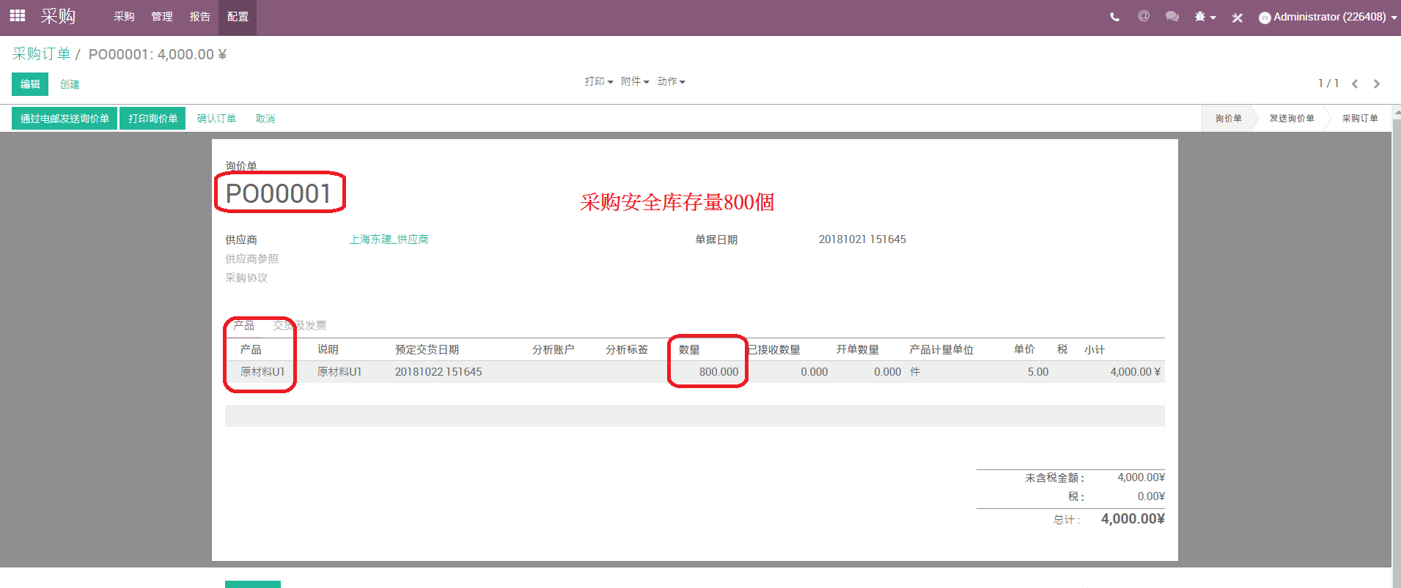1401x588 pixels.
Task: Click the unit price 5.00
Action: point(1038,371)
